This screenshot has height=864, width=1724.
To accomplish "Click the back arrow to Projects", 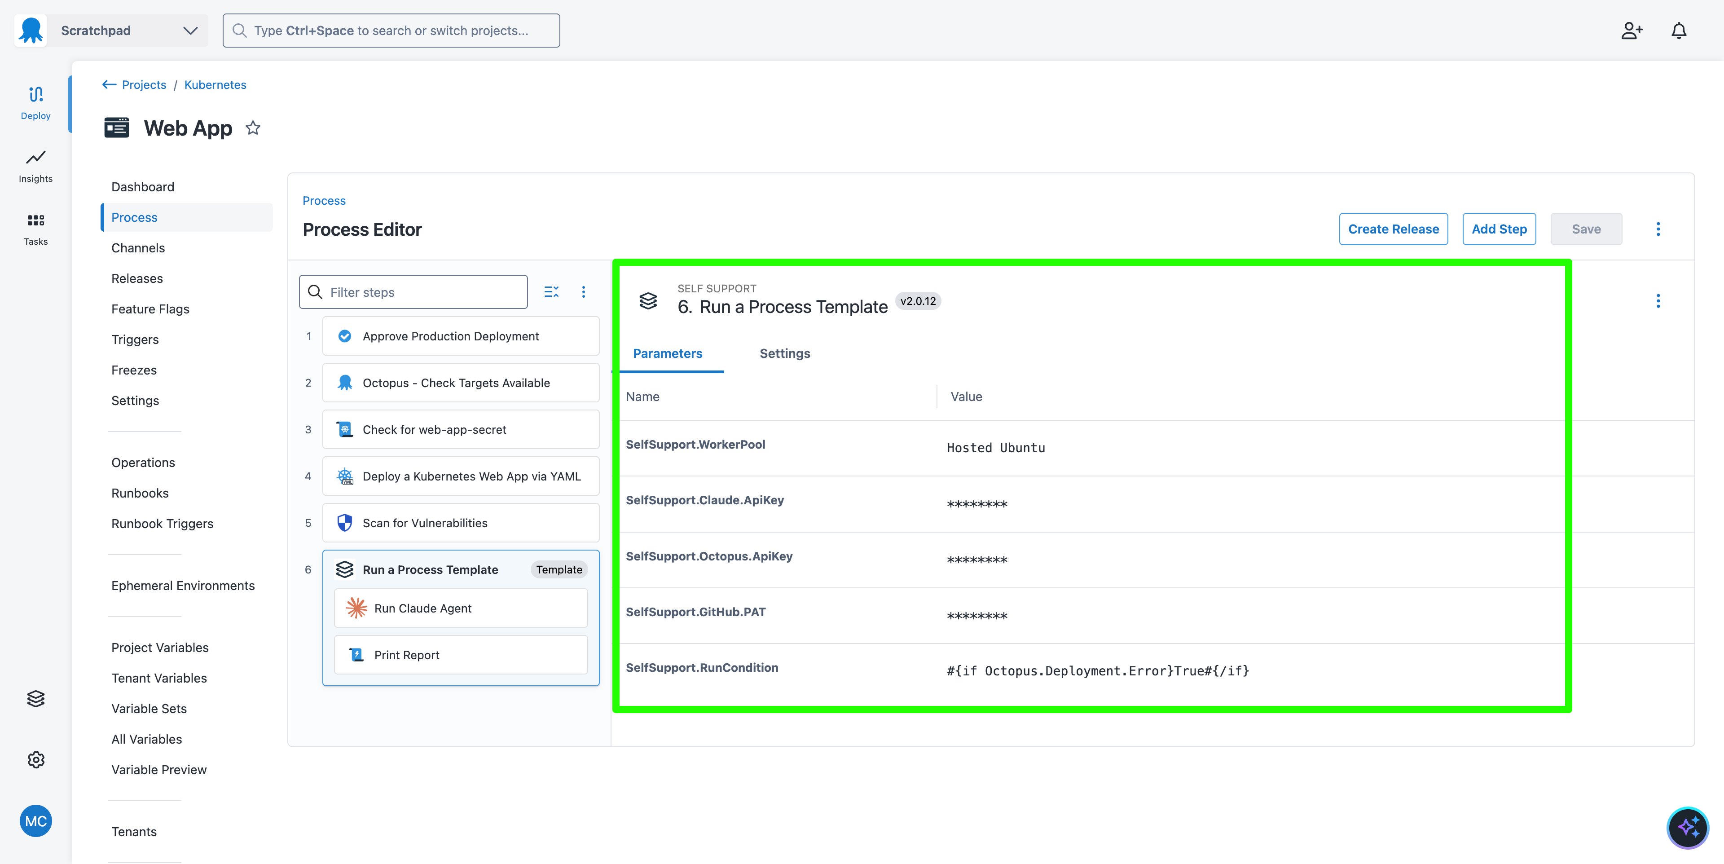I will coord(109,84).
